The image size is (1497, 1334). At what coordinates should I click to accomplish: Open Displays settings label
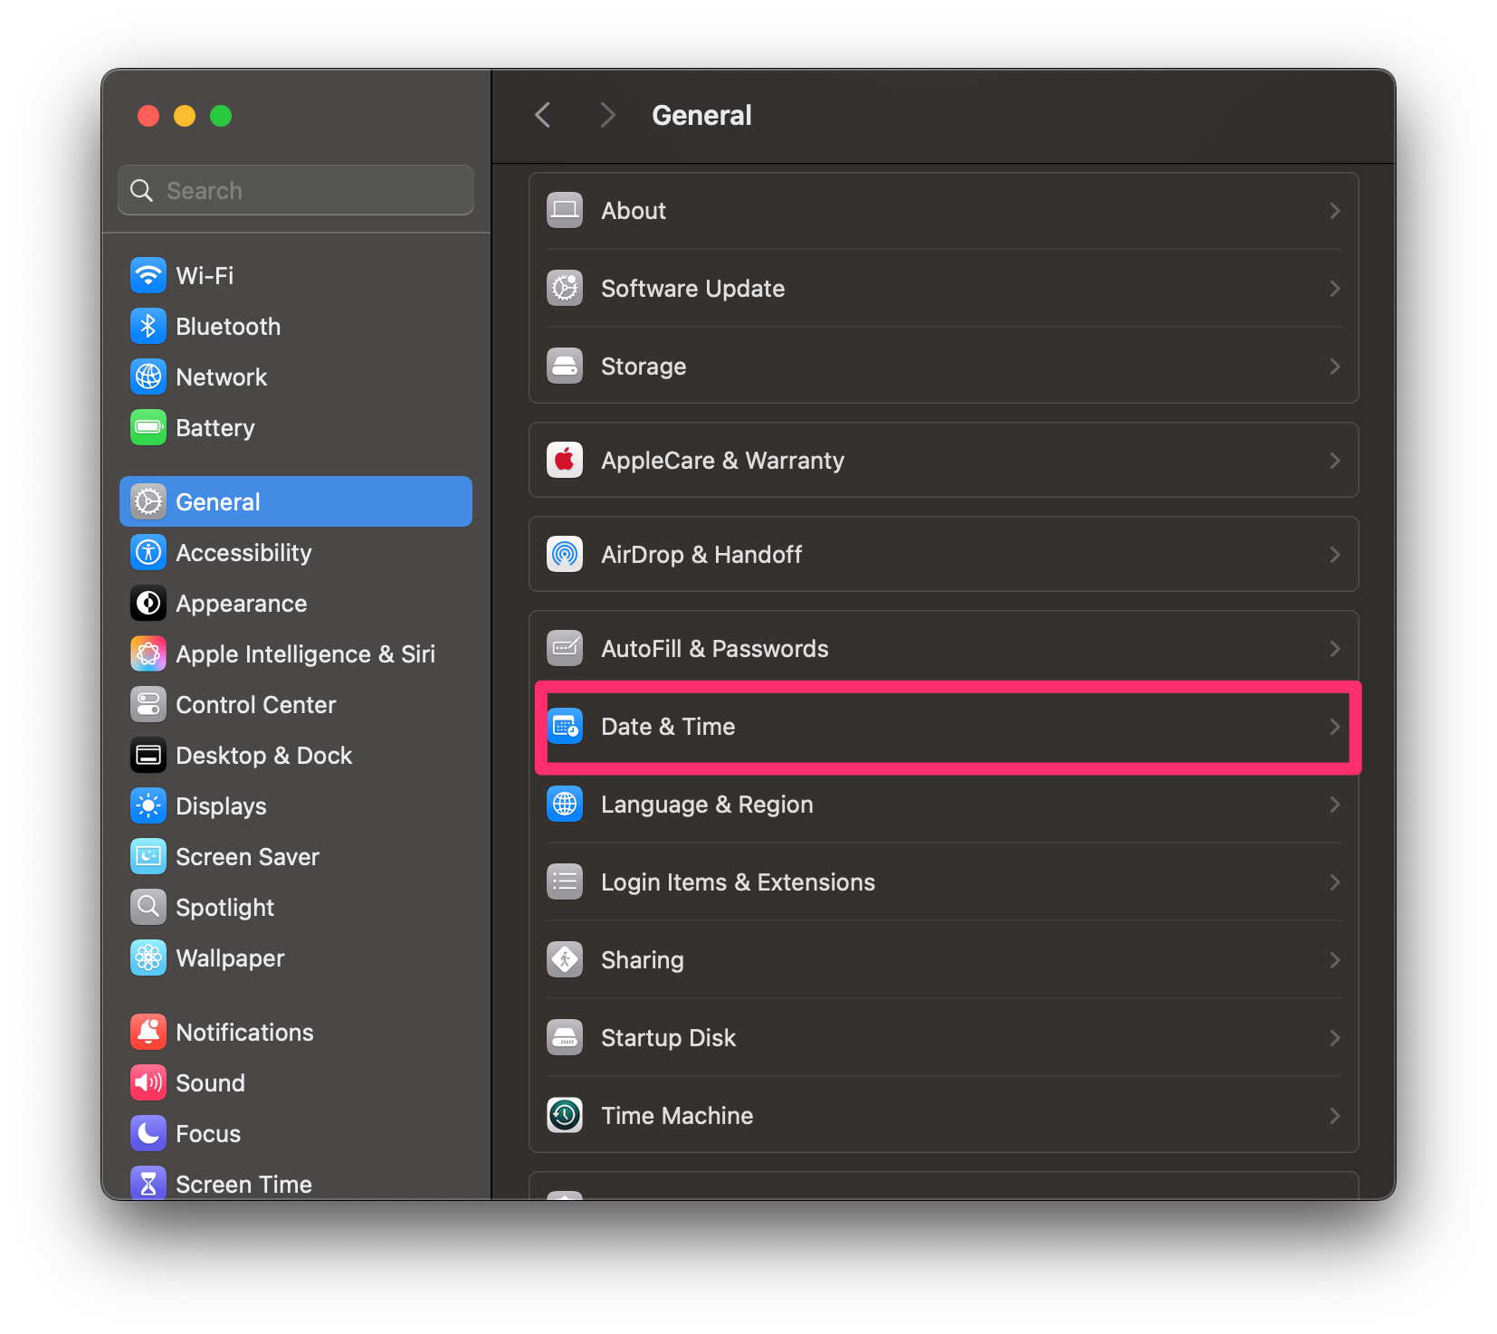pos(221,806)
